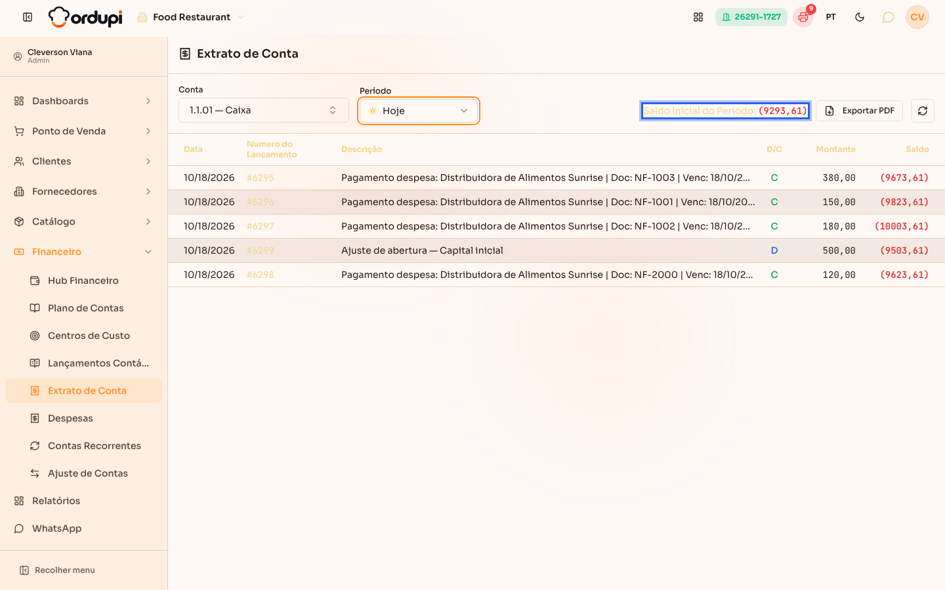Click Recolher menu button
Screen dimensions: 945x590
click(58, 570)
